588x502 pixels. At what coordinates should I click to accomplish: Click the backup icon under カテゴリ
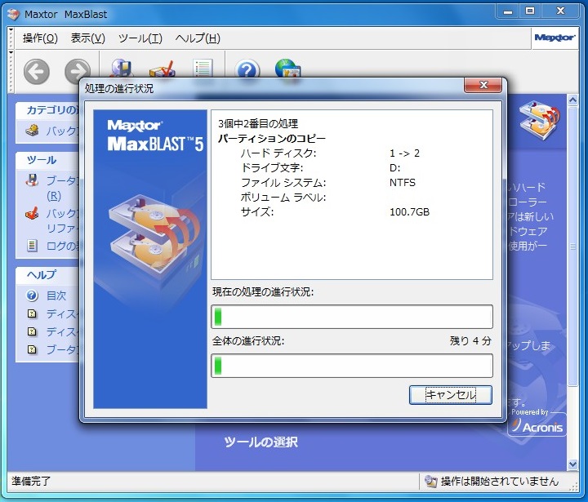pos(32,131)
